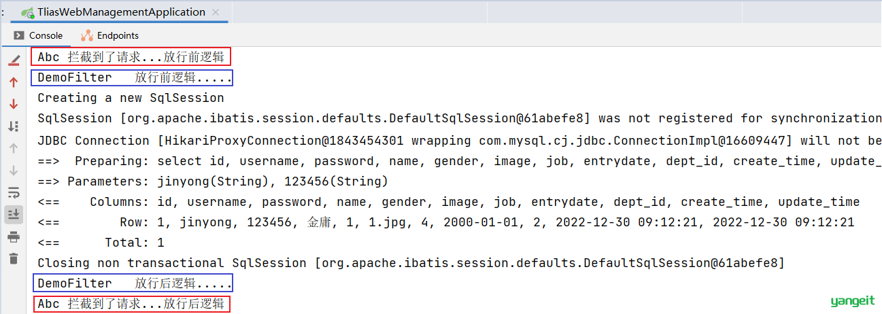Click the red down arrow icon
The height and width of the screenshot is (314, 882).
coord(14,104)
